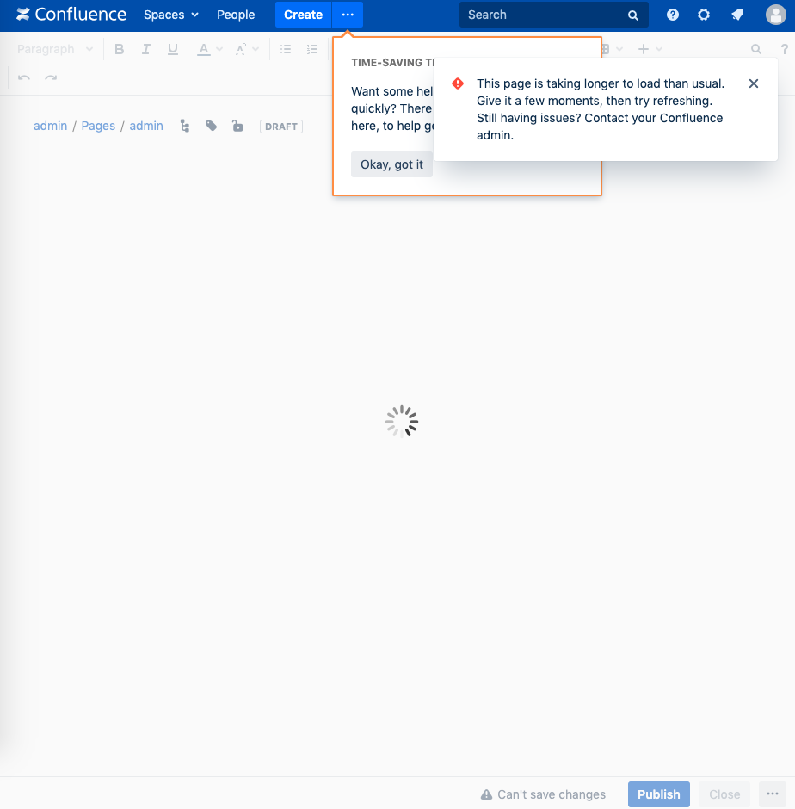Insert a numbered list
795x809 pixels.
[312, 49]
